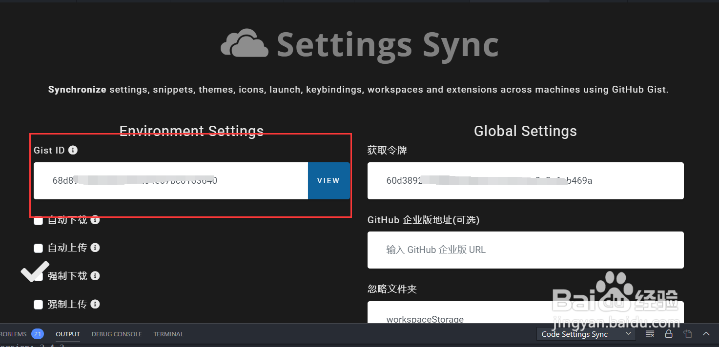
Task: Open the info icon beside 强制上传
Action: [x=96, y=304]
